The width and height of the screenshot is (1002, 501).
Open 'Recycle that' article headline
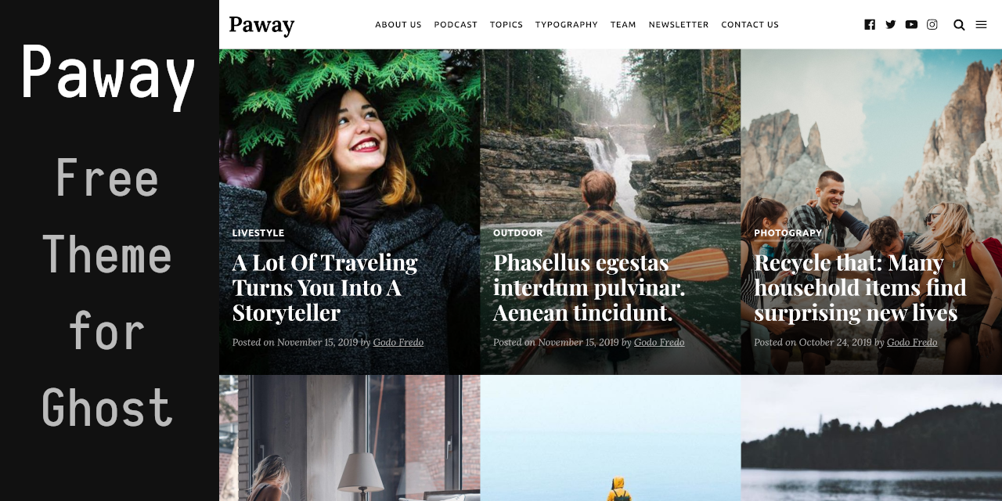(860, 287)
